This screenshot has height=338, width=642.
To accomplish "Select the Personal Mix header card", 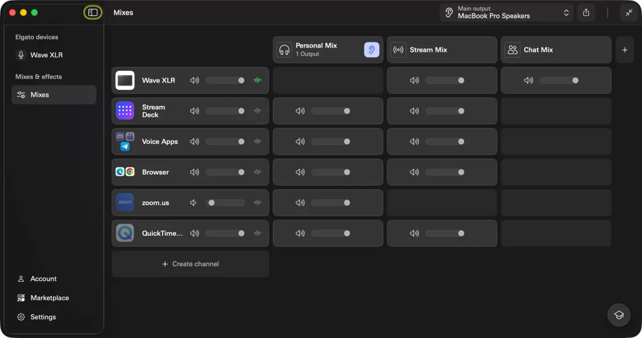I will [328, 50].
